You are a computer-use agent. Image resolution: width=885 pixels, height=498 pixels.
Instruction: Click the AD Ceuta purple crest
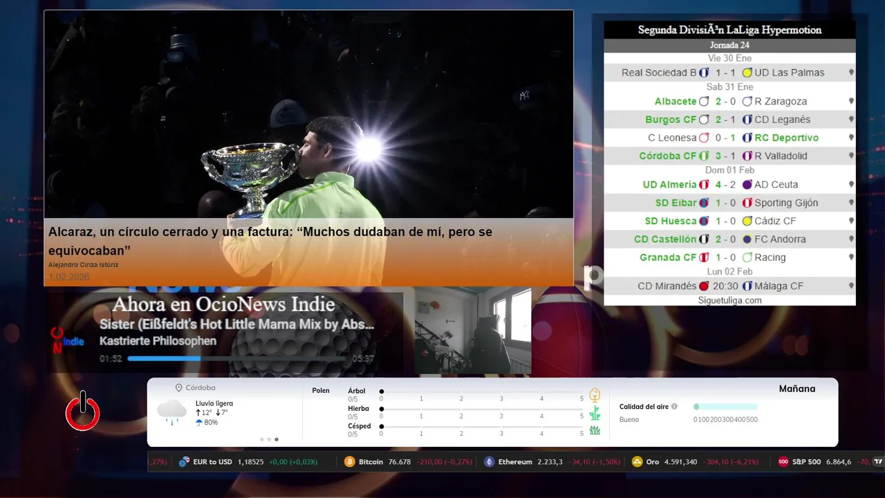click(747, 185)
